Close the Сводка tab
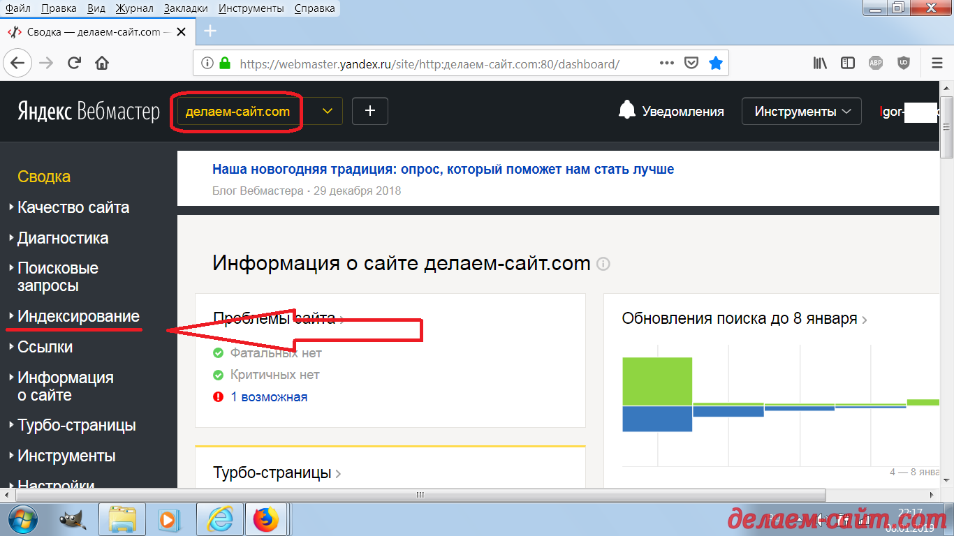 tap(182, 32)
